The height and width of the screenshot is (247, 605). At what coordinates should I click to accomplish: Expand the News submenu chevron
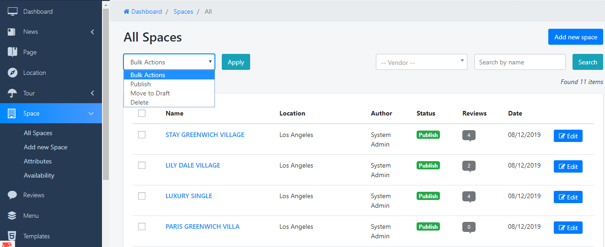pos(92,32)
